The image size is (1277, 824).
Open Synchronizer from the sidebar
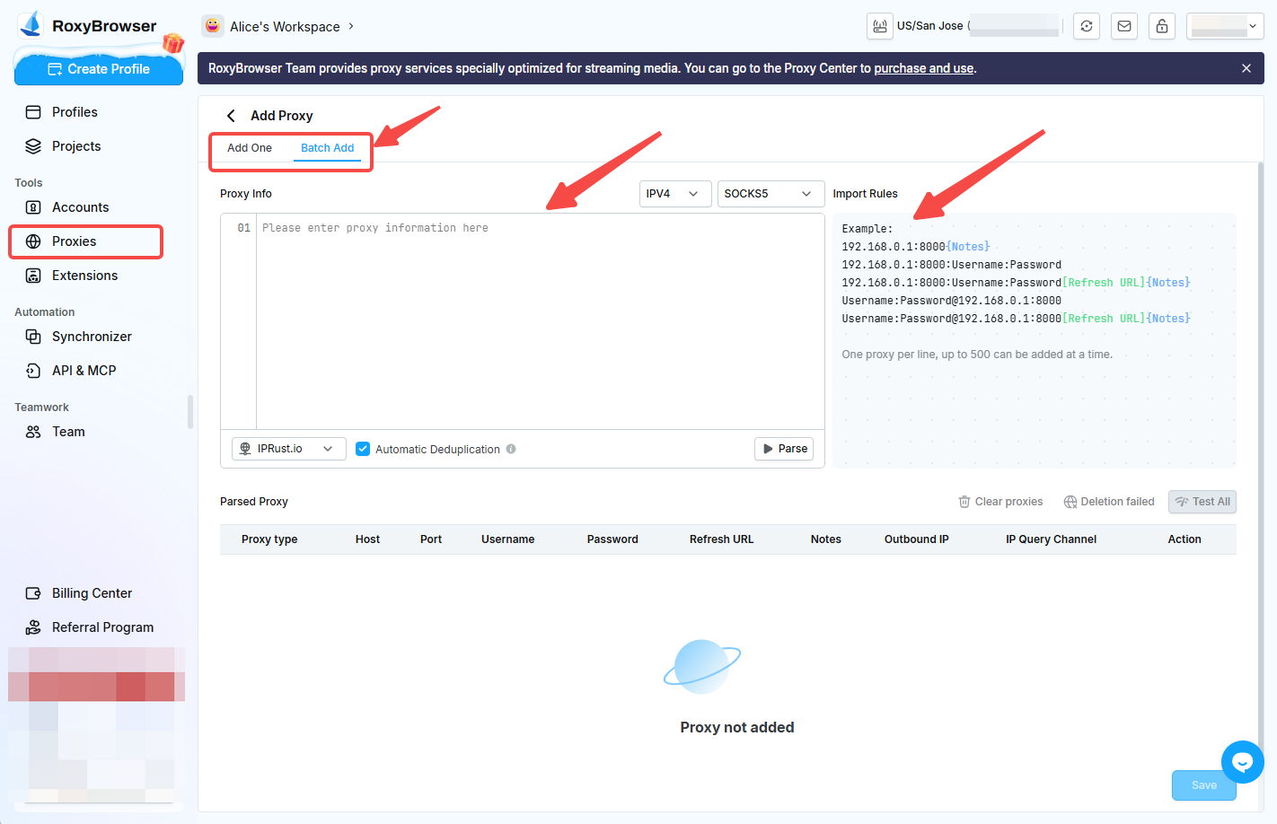(92, 337)
